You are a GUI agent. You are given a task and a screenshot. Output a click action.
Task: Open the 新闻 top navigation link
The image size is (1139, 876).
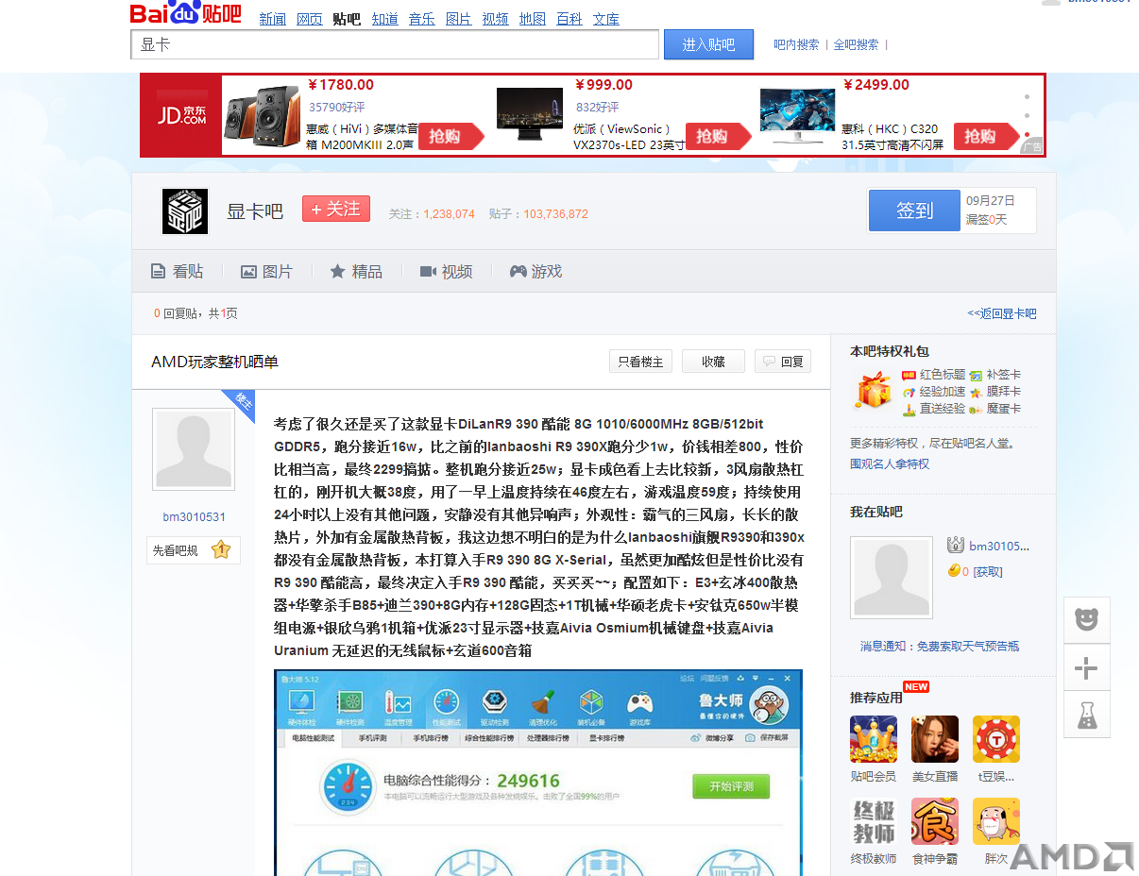pos(272,19)
